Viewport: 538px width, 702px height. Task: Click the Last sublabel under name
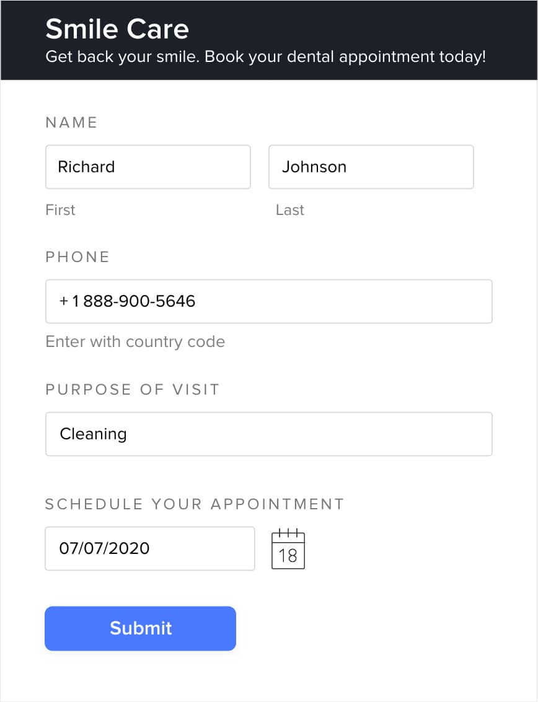[290, 209]
